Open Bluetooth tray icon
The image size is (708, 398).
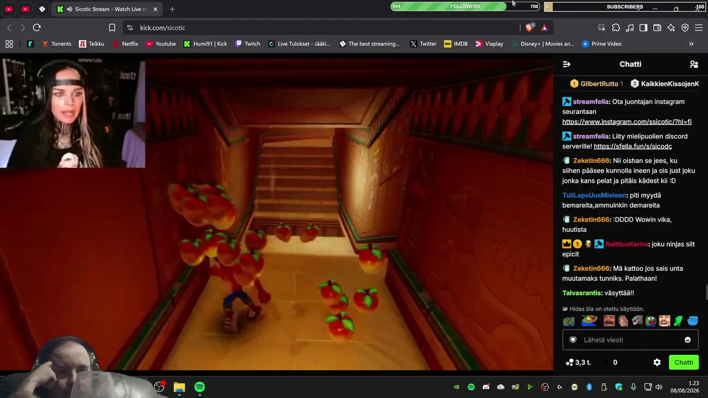(589, 387)
